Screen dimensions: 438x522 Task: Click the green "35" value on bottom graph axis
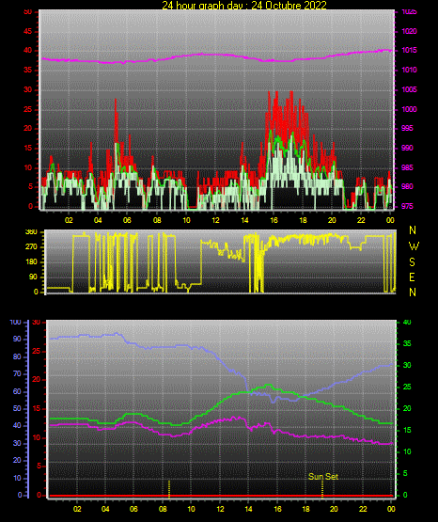click(407, 343)
